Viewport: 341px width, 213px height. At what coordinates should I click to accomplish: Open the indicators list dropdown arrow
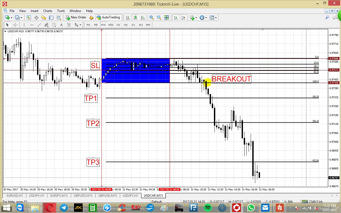(196, 18)
